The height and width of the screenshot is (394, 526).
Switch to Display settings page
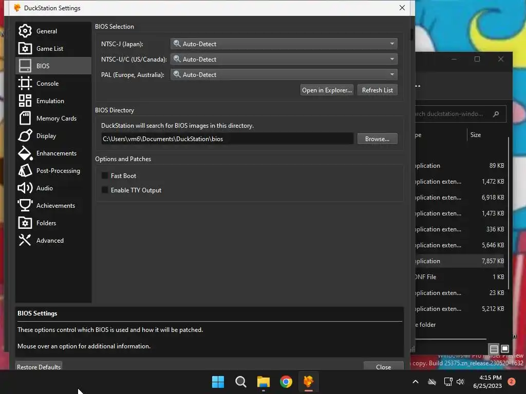(53, 135)
